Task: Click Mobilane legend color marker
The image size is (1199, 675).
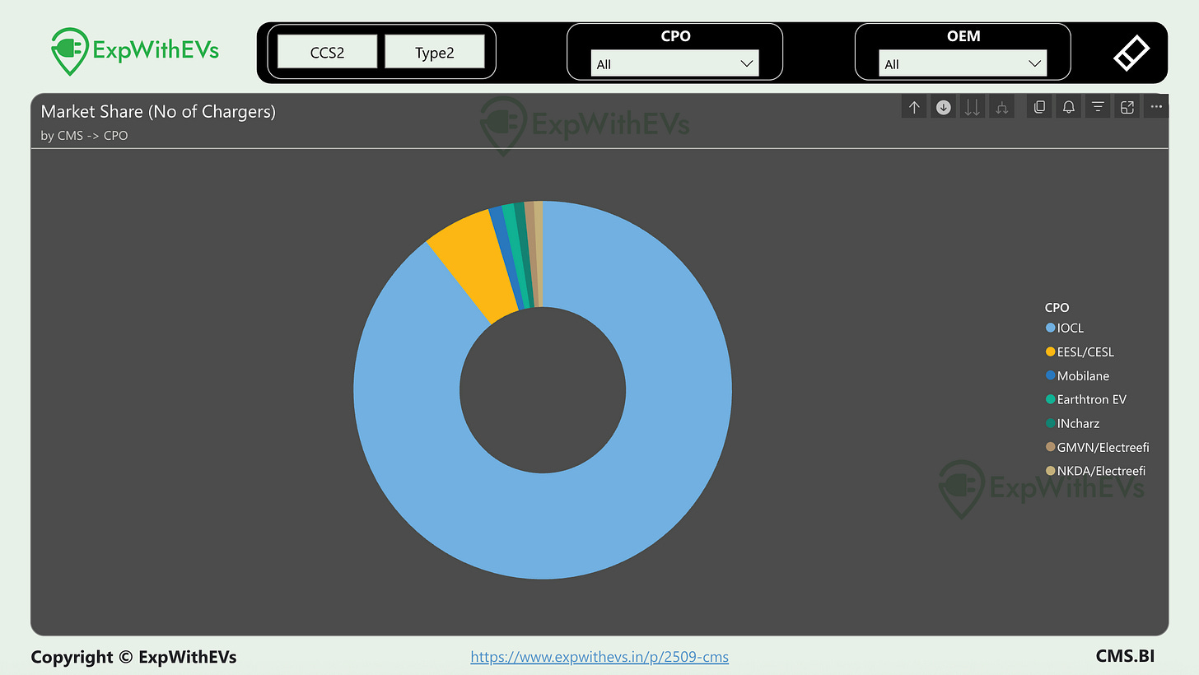Action: tap(1050, 375)
